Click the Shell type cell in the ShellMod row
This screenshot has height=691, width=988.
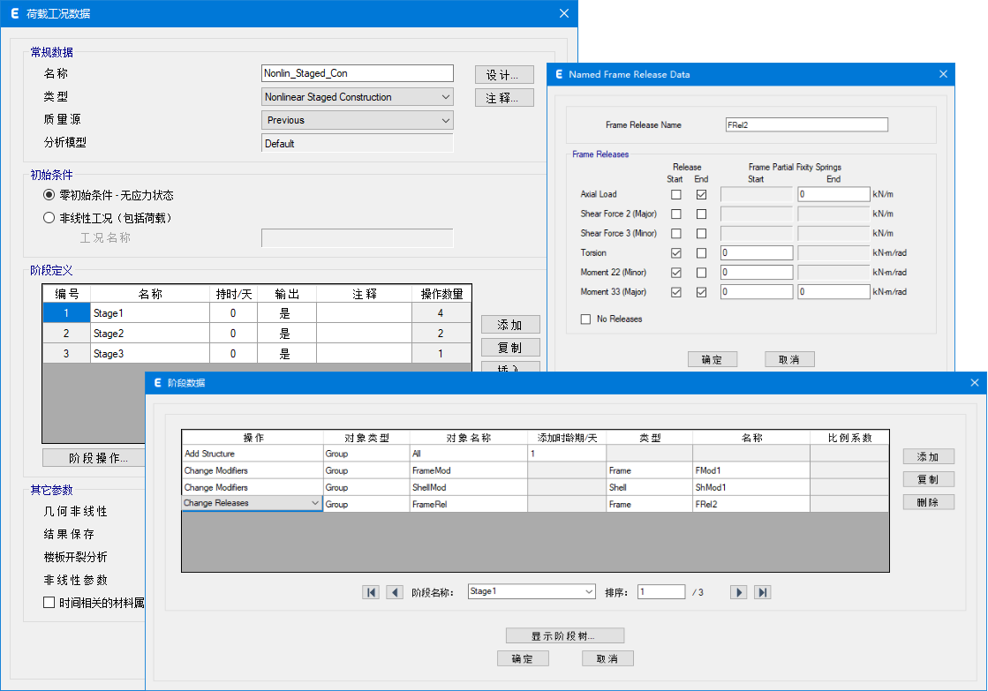(650, 487)
